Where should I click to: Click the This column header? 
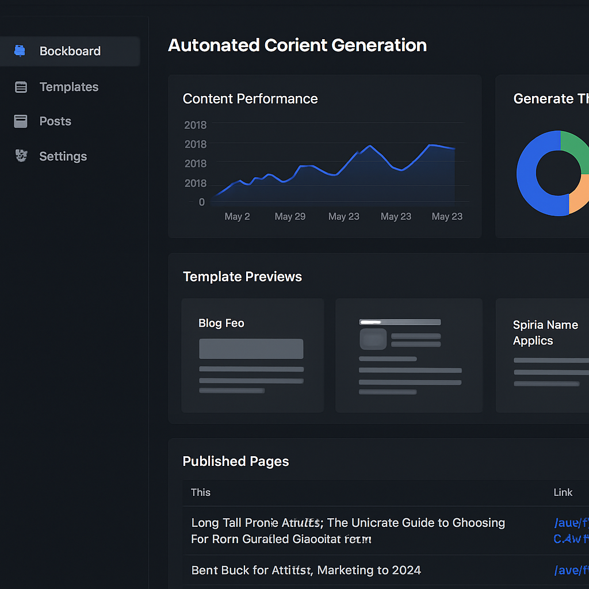coord(200,492)
